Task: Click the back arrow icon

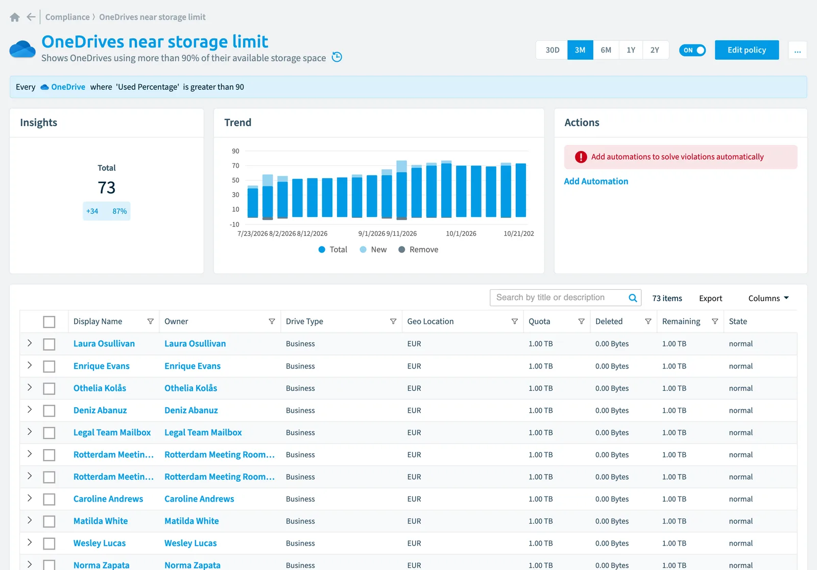Action: 31,17
